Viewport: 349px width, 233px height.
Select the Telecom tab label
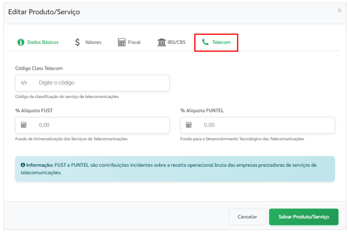[x=221, y=42]
